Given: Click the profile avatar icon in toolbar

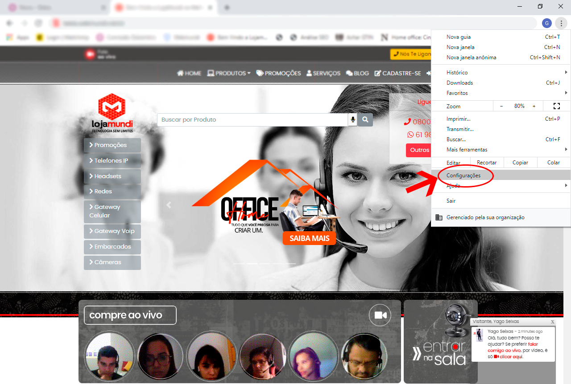Looking at the screenshot, I should coord(547,23).
